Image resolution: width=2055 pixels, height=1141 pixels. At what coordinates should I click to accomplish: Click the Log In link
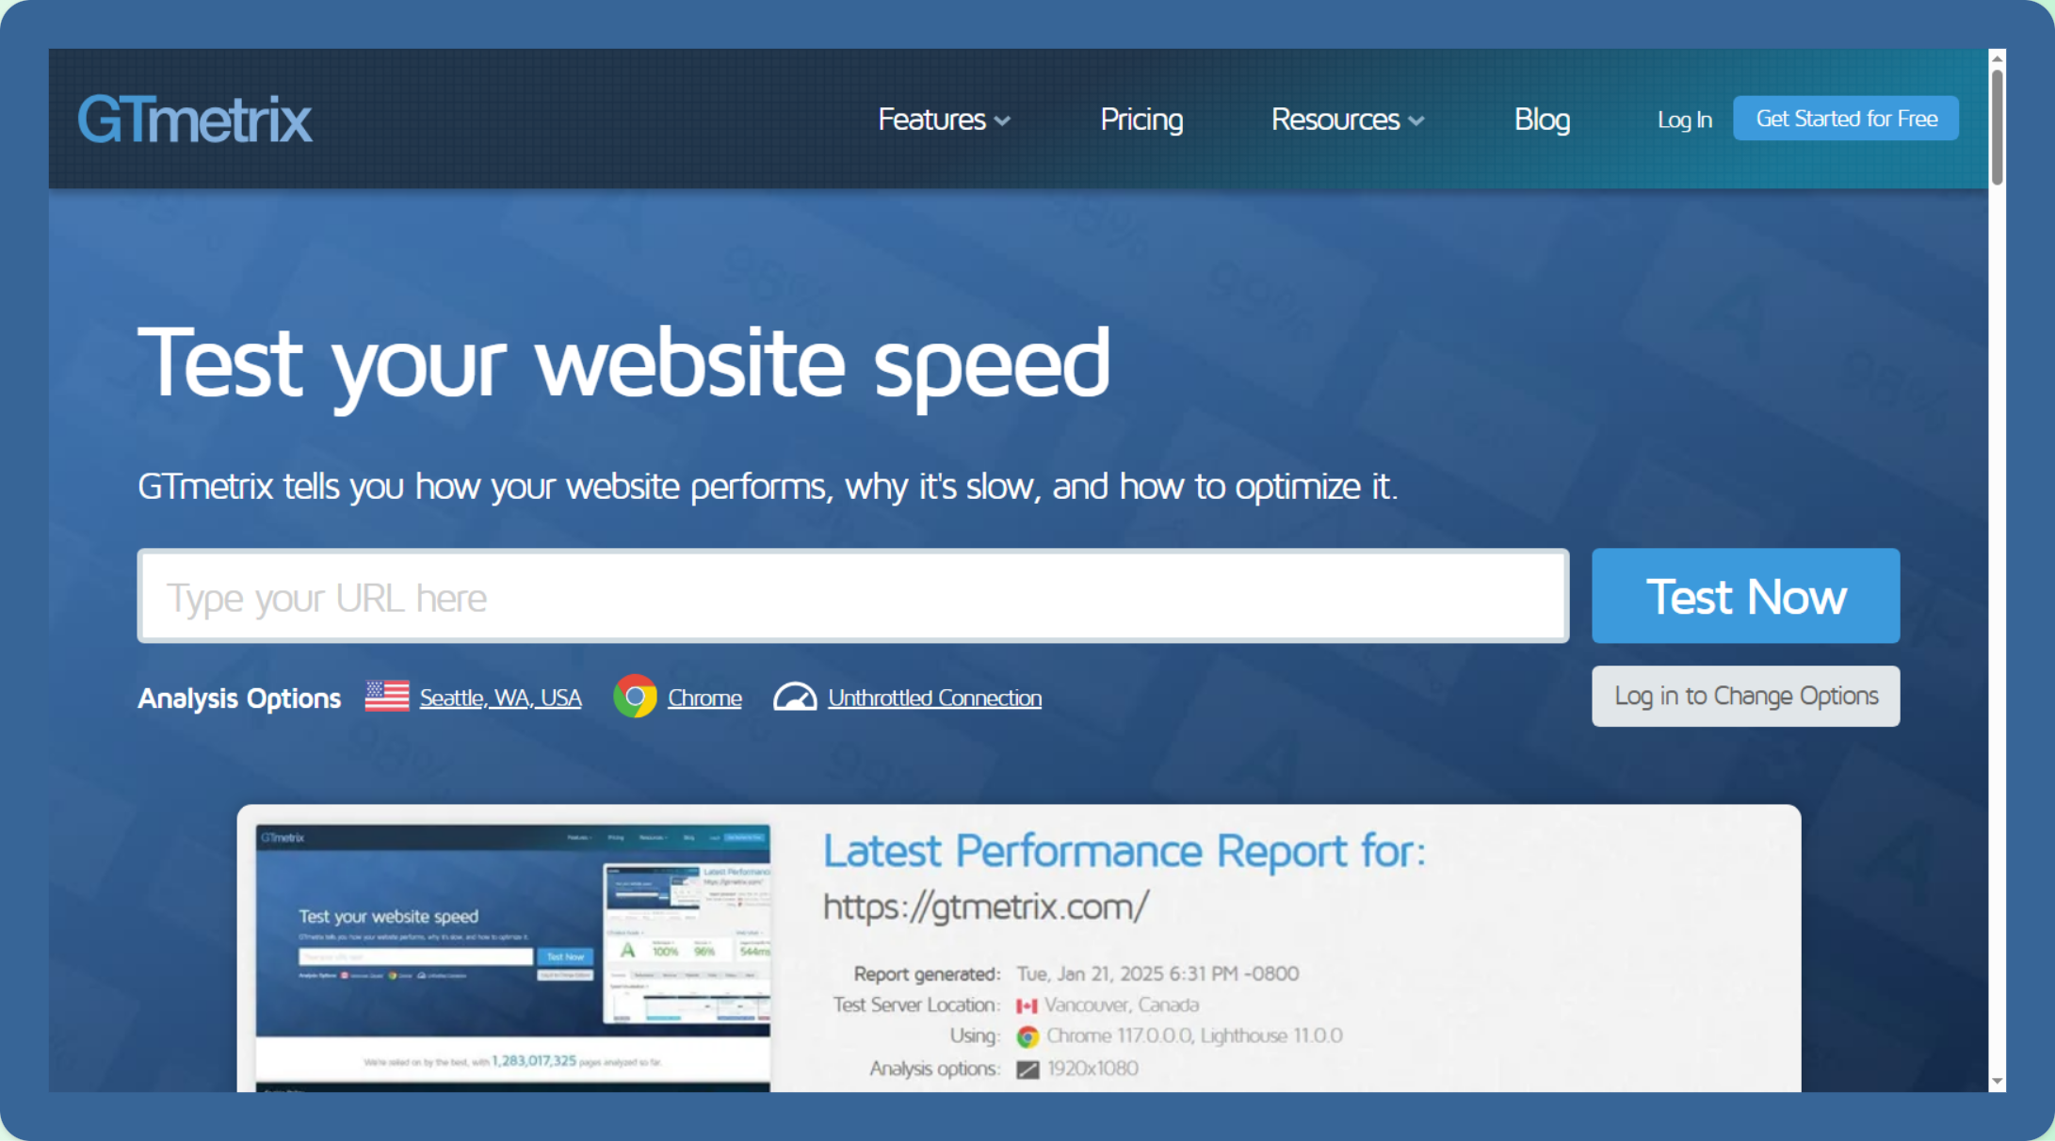[x=1684, y=120]
